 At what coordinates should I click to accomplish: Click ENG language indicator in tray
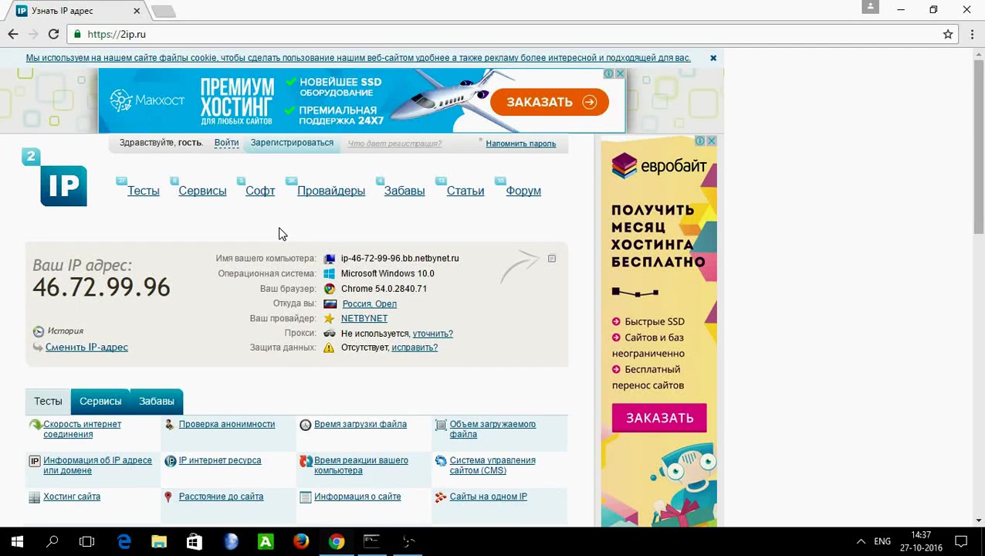point(882,541)
